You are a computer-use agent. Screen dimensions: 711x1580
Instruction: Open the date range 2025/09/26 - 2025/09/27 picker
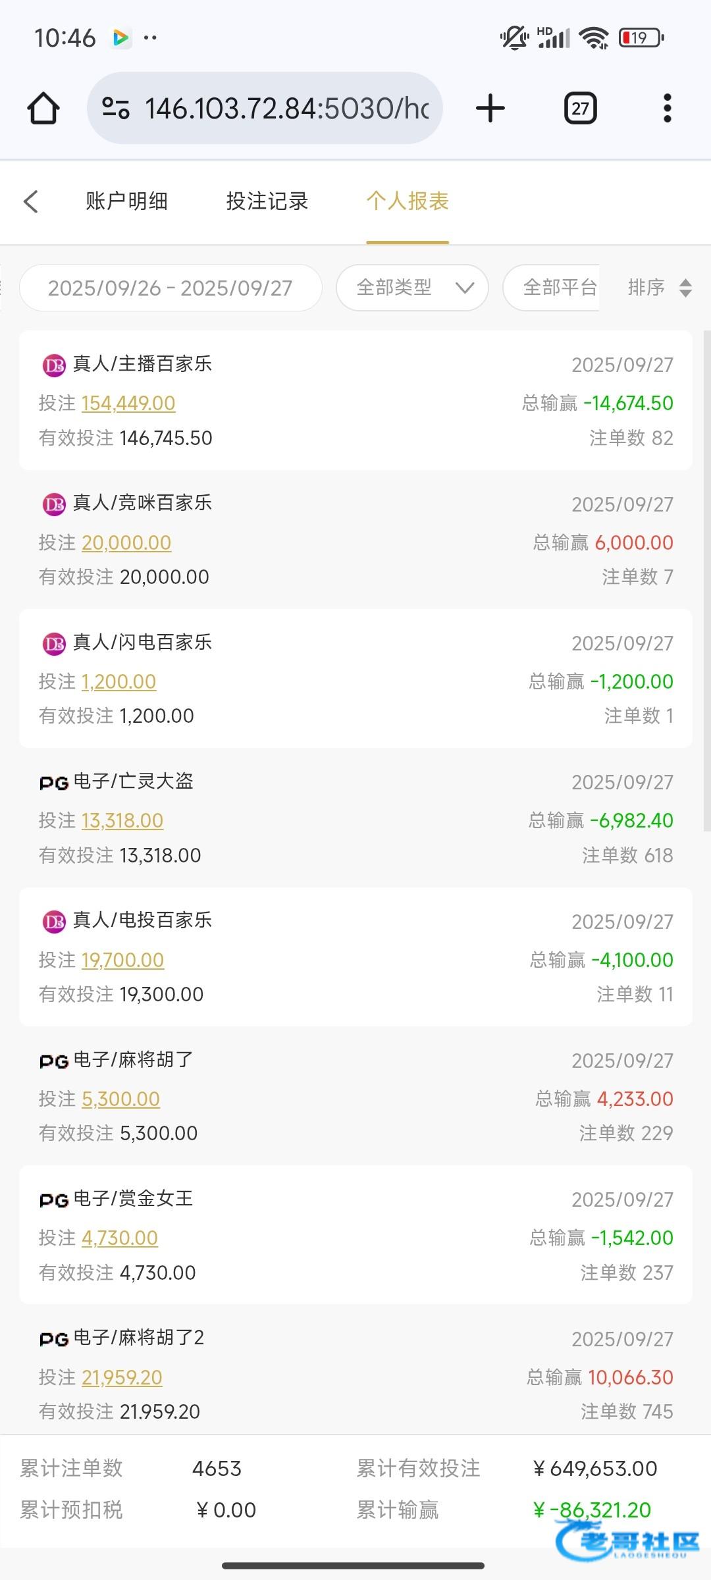point(171,288)
